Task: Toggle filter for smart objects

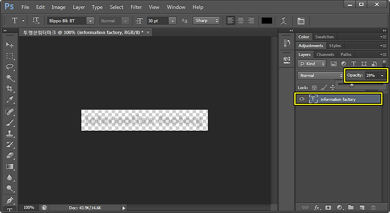Action: click(x=374, y=64)
